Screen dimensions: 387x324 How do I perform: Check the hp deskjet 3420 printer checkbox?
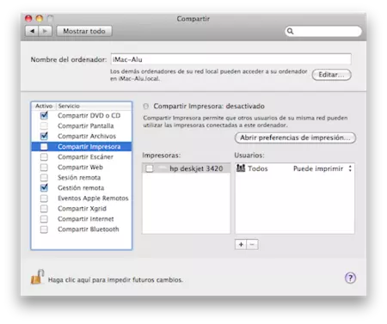pyautogui.click(x=150, y=168)
